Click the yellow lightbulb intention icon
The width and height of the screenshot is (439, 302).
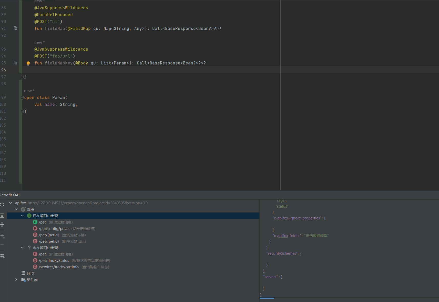coord(28,63)
